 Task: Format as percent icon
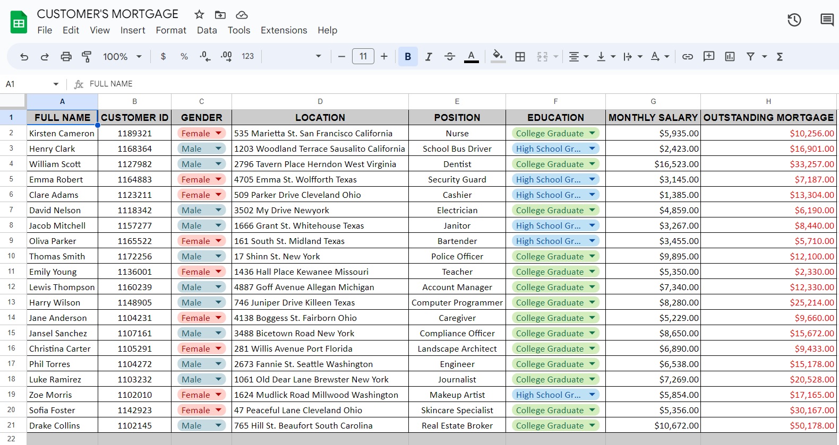[184, 57]
